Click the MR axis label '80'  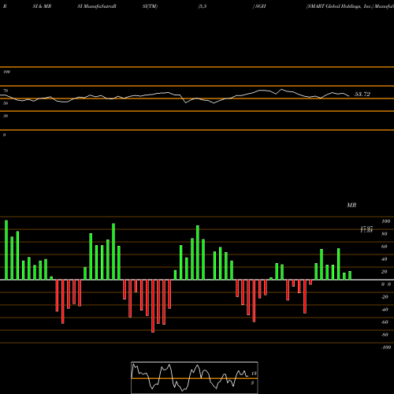[385, 234]
